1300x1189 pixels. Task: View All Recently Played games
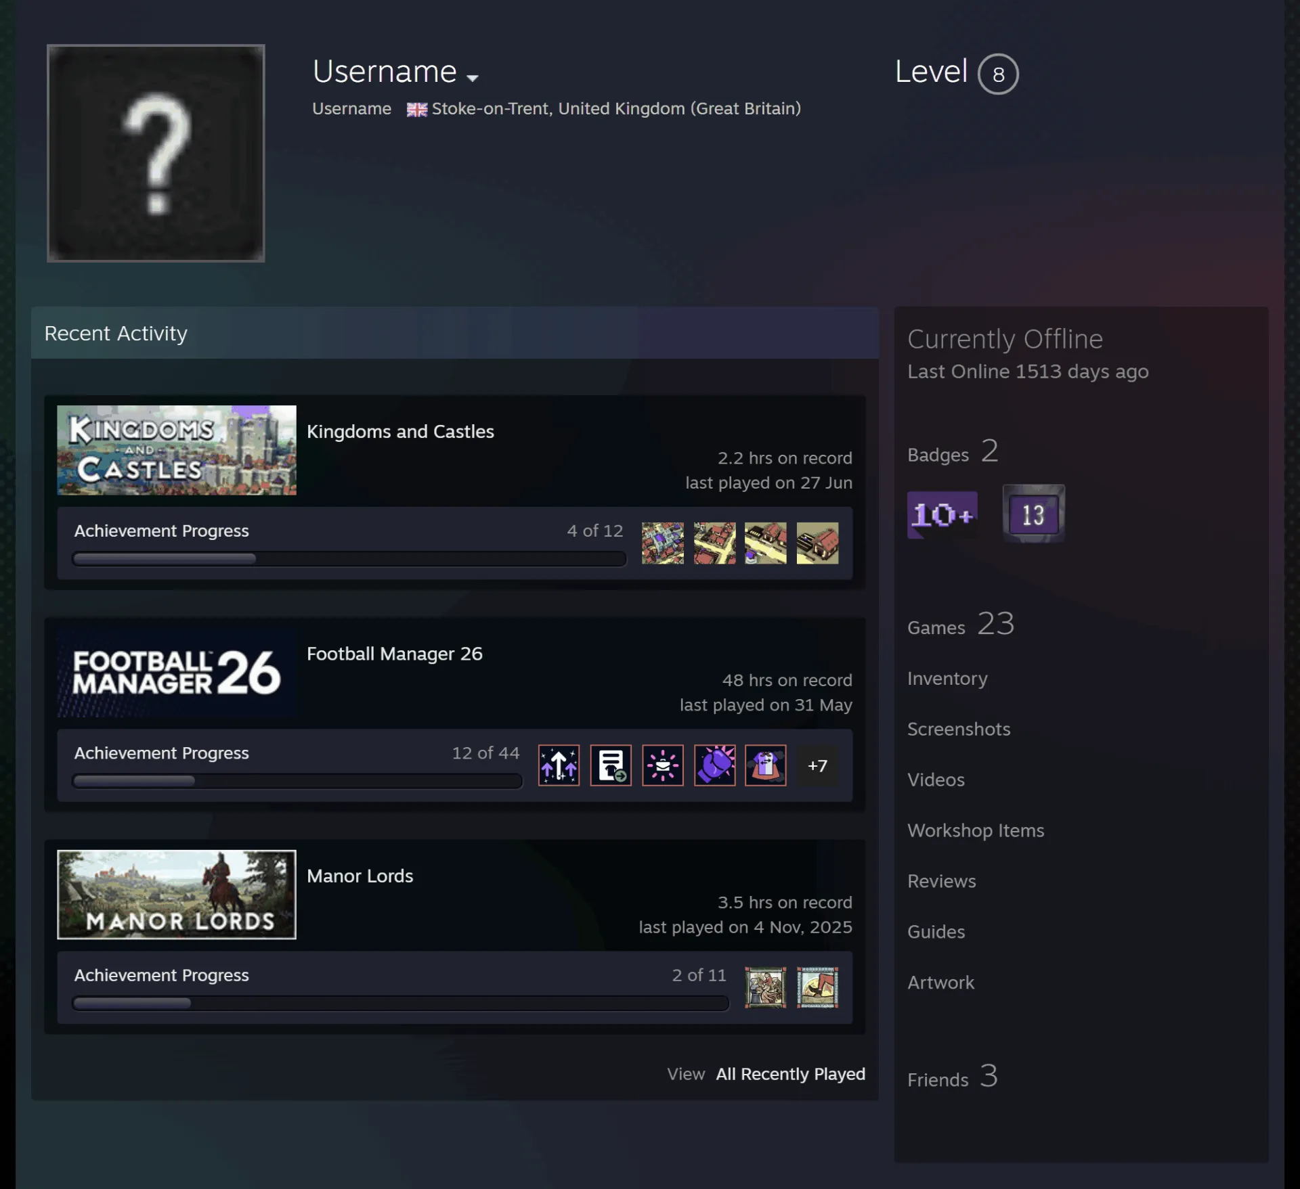click(x=791, y=1074)
